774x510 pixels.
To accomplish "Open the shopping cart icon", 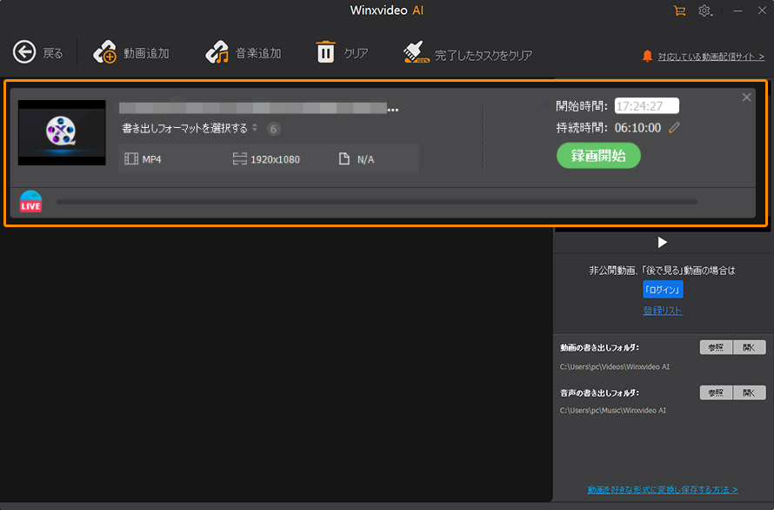I will point(680,10).
